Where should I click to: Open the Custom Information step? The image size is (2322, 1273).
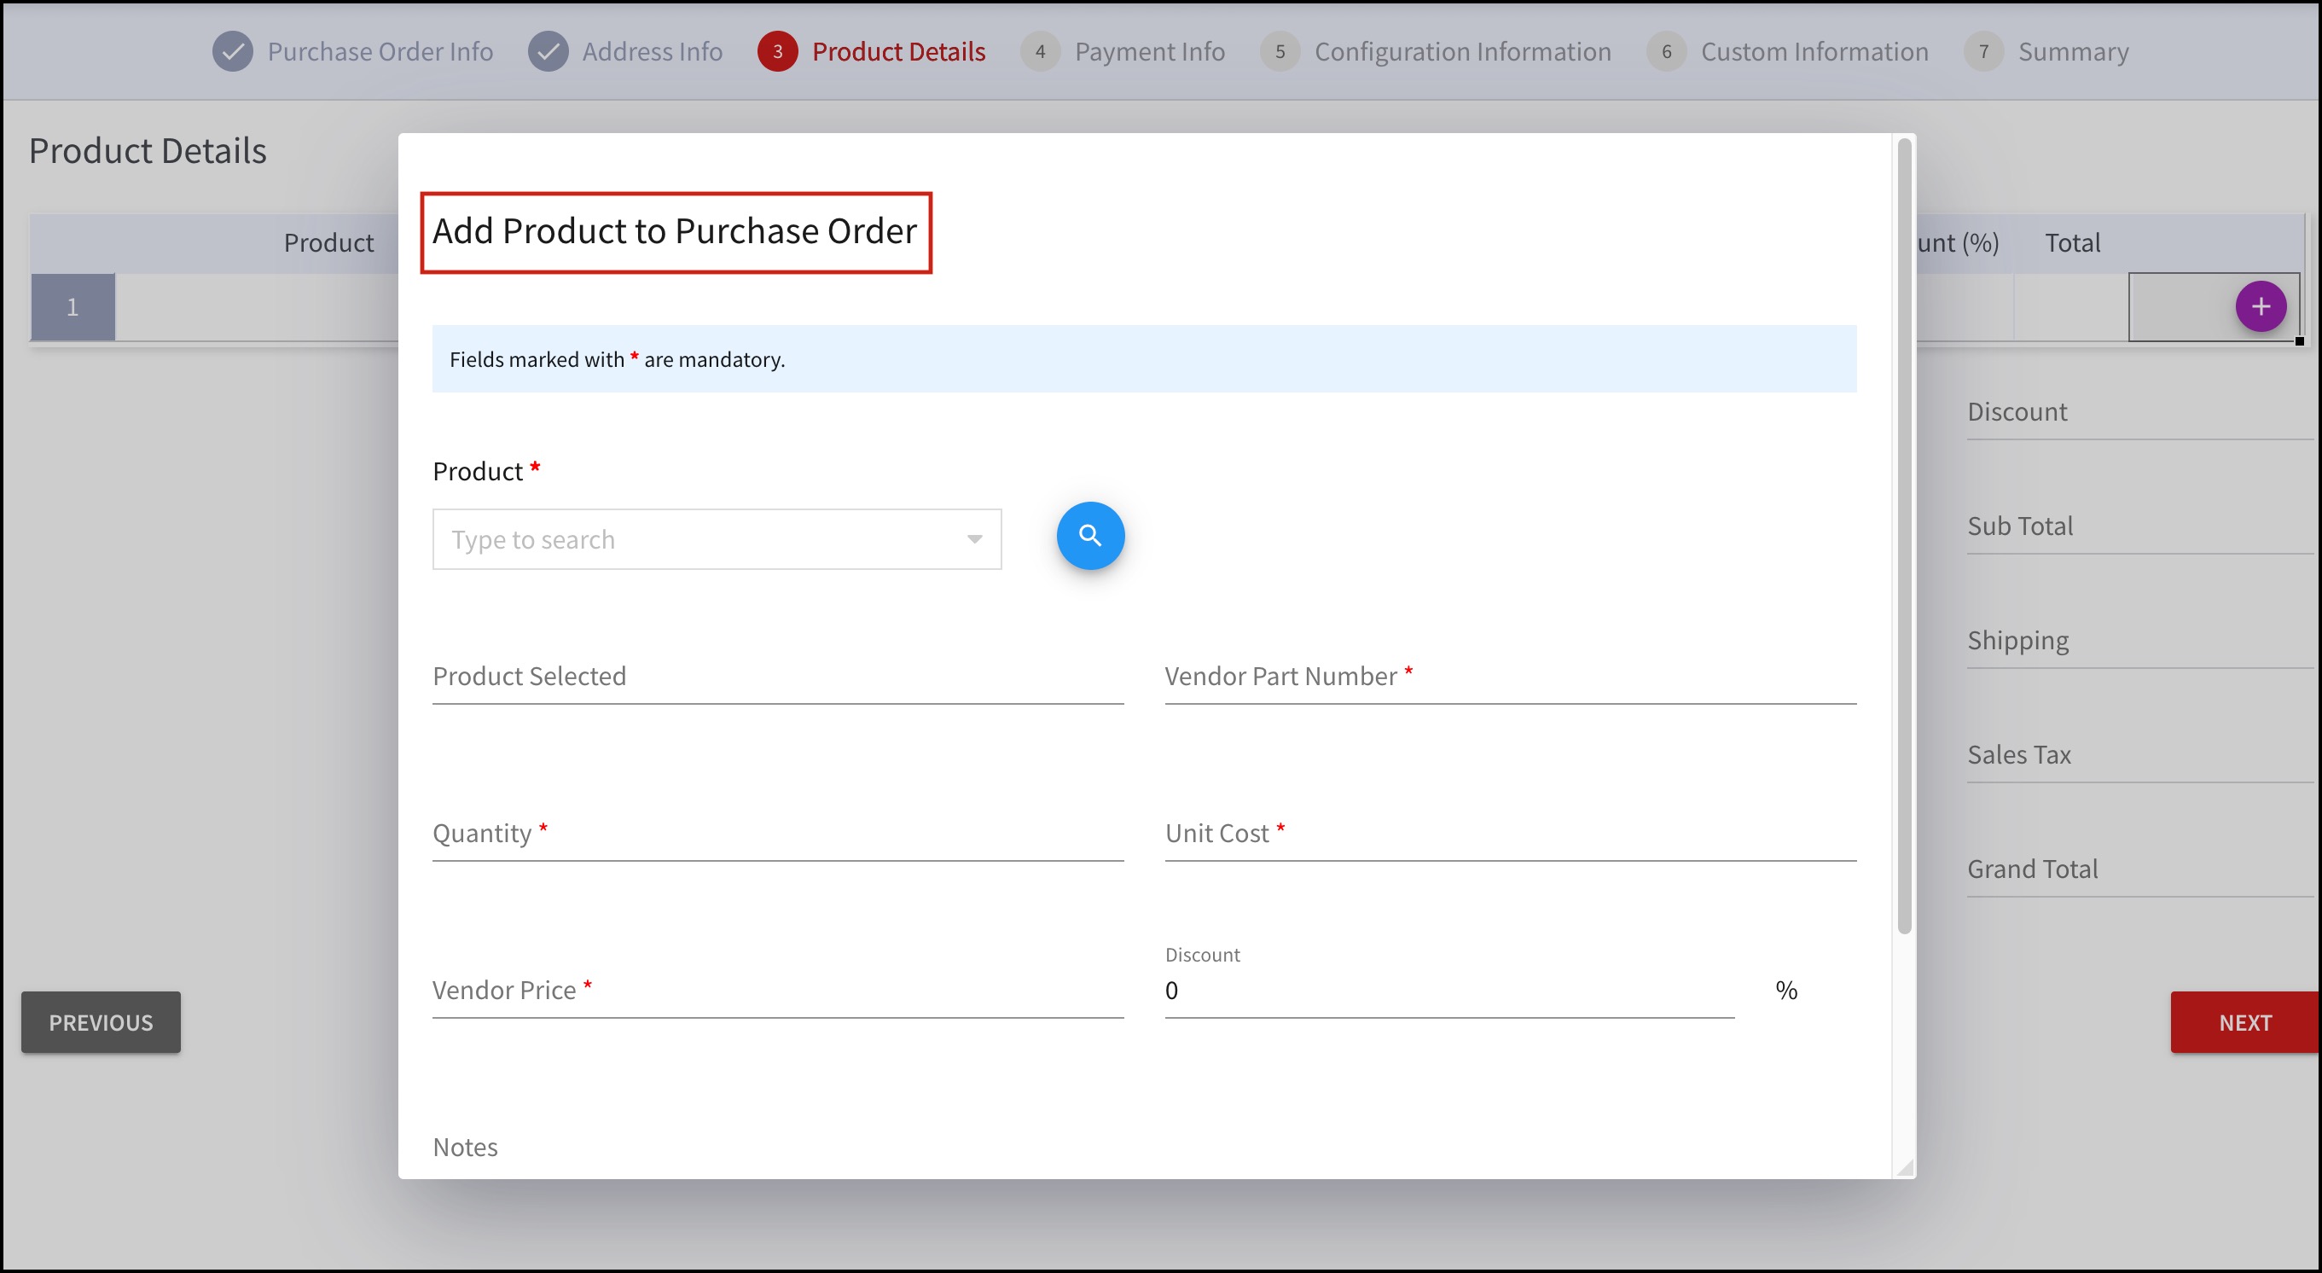(x=1814, y=51)
